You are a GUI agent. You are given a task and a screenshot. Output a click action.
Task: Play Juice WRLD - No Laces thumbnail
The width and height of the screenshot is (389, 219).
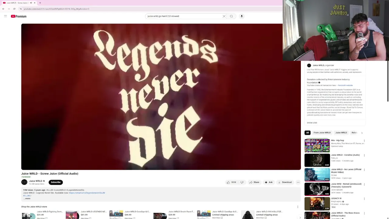[317, 175]
